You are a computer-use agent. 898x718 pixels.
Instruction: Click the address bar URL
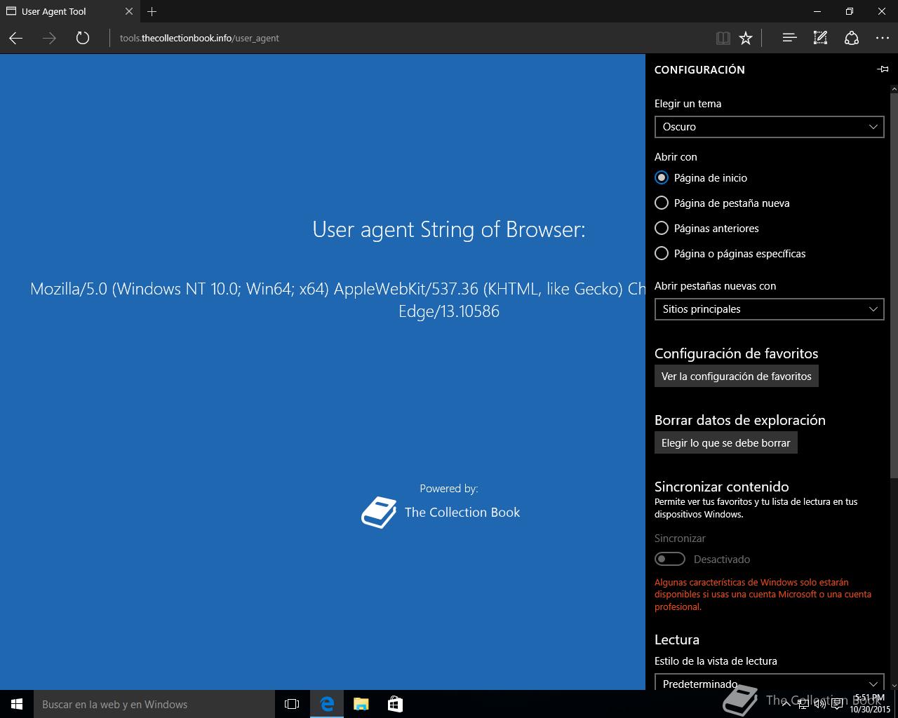pyautogui.click(x=199, y=38)
